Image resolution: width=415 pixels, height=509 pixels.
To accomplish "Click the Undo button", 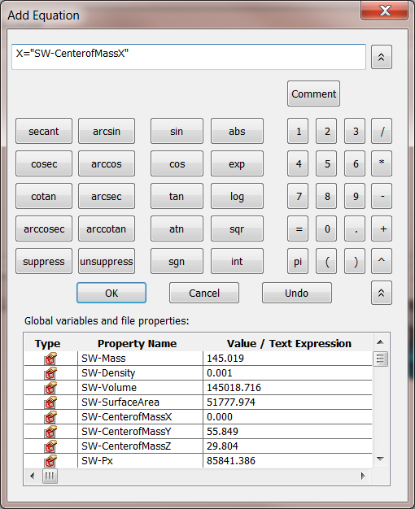I will 297,293.
